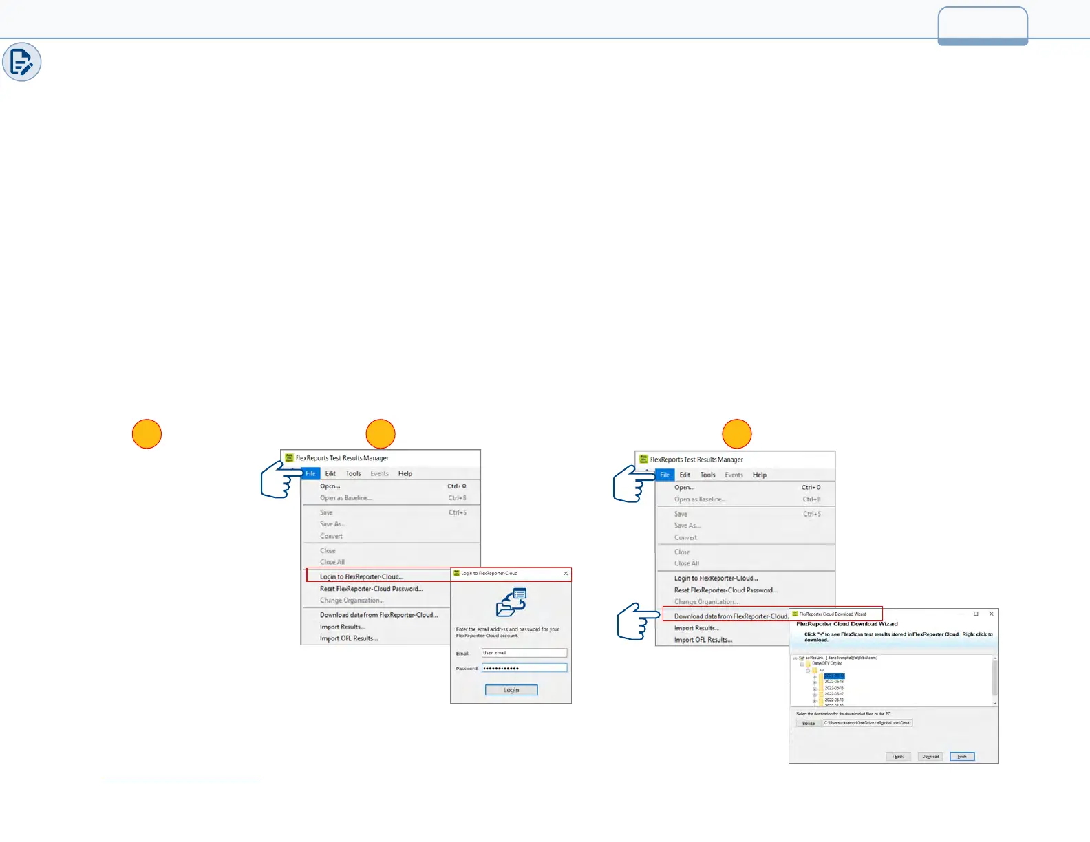Open the Edit menu in the login-step window
1090x842 pixels.
click(x=330, y=473)
